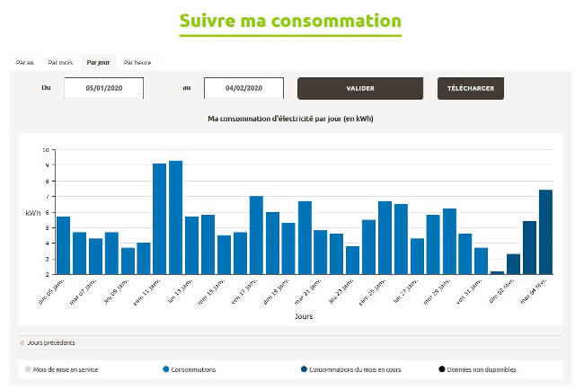
Task: Switch to the Par an tab
Action: [x=25, y=63]
